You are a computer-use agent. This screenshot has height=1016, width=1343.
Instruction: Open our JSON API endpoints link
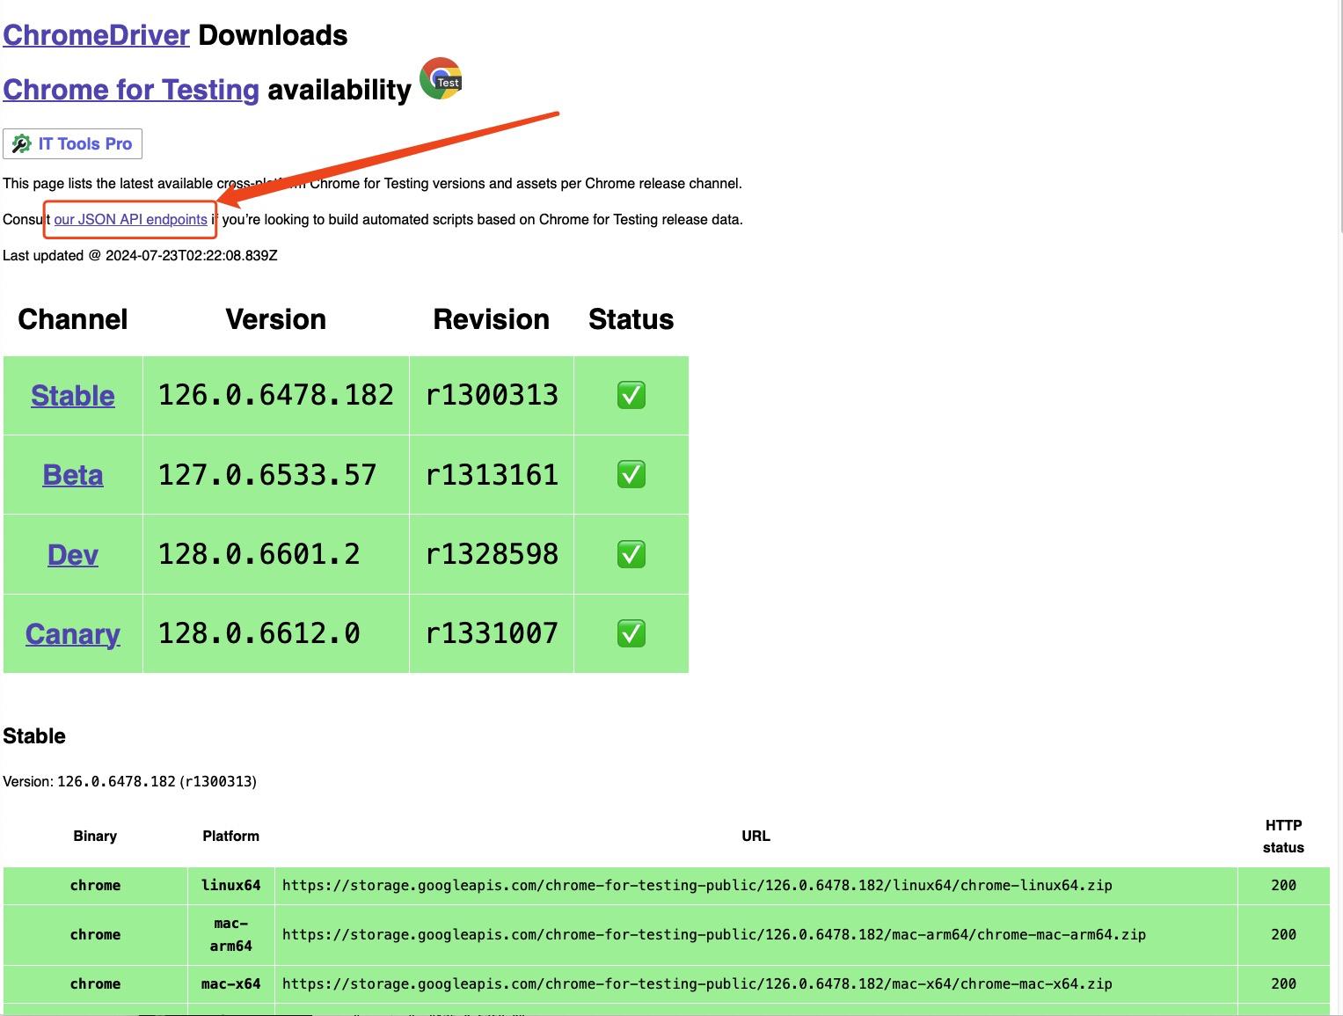[131, 220]
